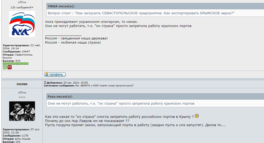Click the 'Баллов: 933' points text
Viewport: 264px width, 143px height.
click(11, 61)
